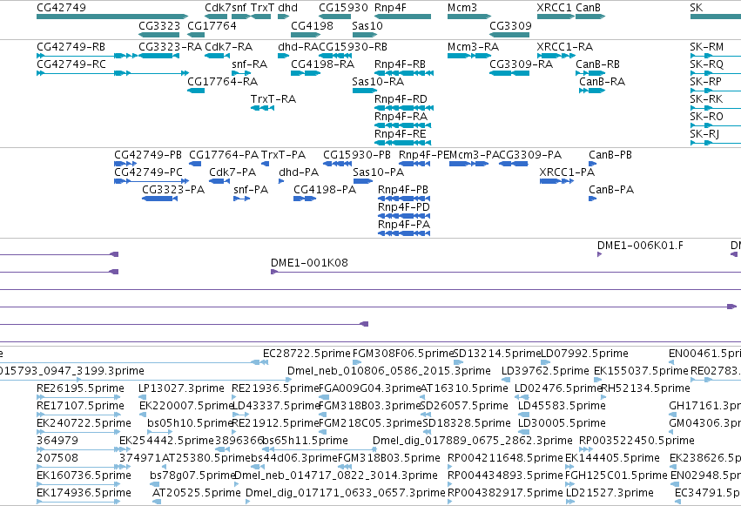Select the RE26195.5prime EST
This screenshot has width=741, height=506.
tap(77, 398)
